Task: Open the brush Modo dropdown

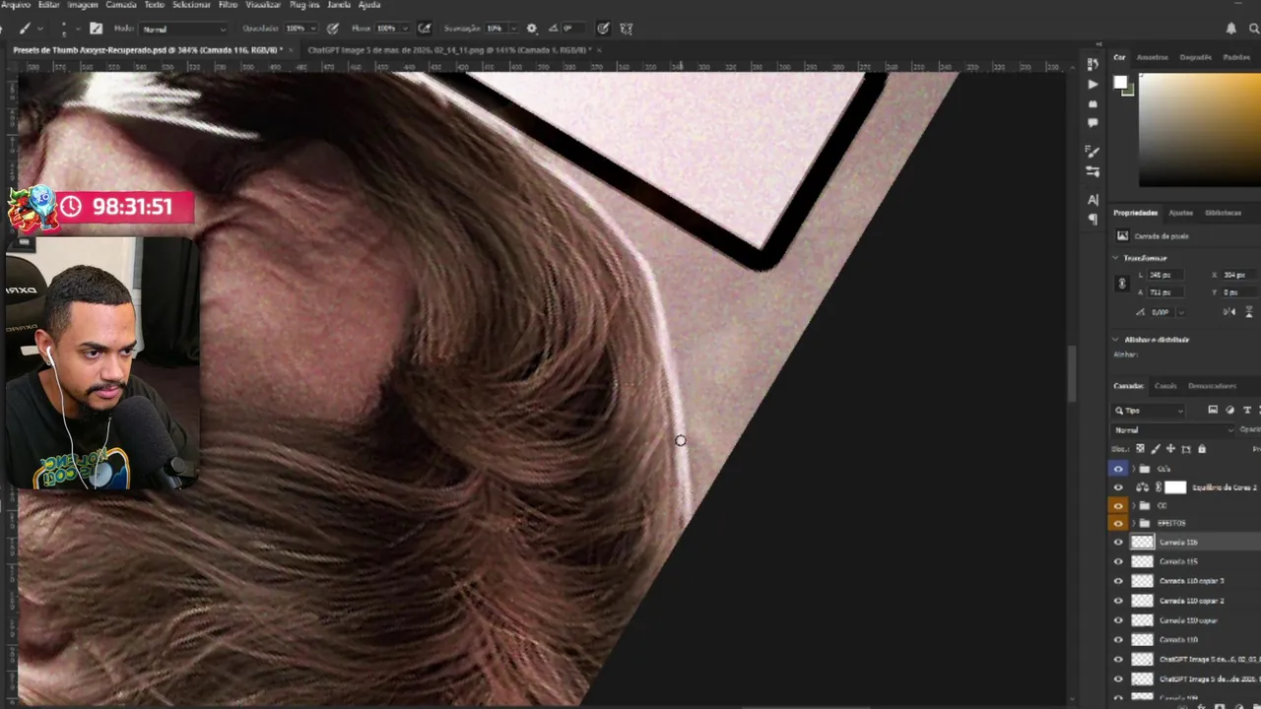Action: tap(183, 29)
